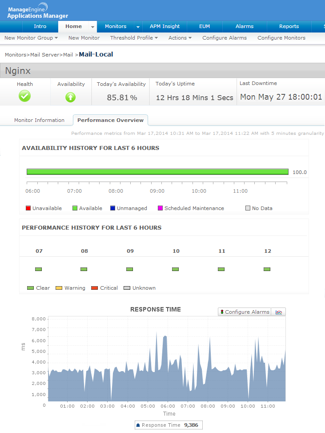Image resolution: width=325 pixels, height=433 pixels.
Task: Click the 100.0 availability percentage label
Action: click(300, 172)
